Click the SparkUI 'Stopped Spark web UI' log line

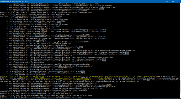pyautogui.click(x=46, y=13)
